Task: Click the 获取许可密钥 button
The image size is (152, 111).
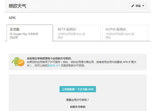Action: (78, 107)
